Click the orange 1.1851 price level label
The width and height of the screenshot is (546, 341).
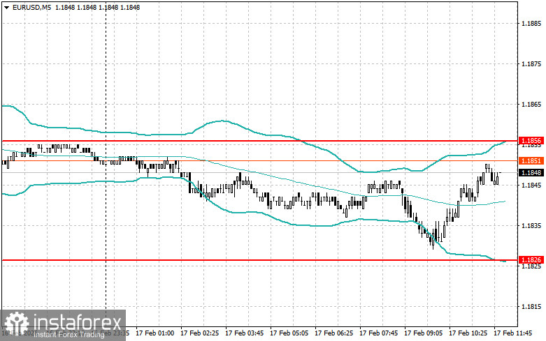click(531, 161)
